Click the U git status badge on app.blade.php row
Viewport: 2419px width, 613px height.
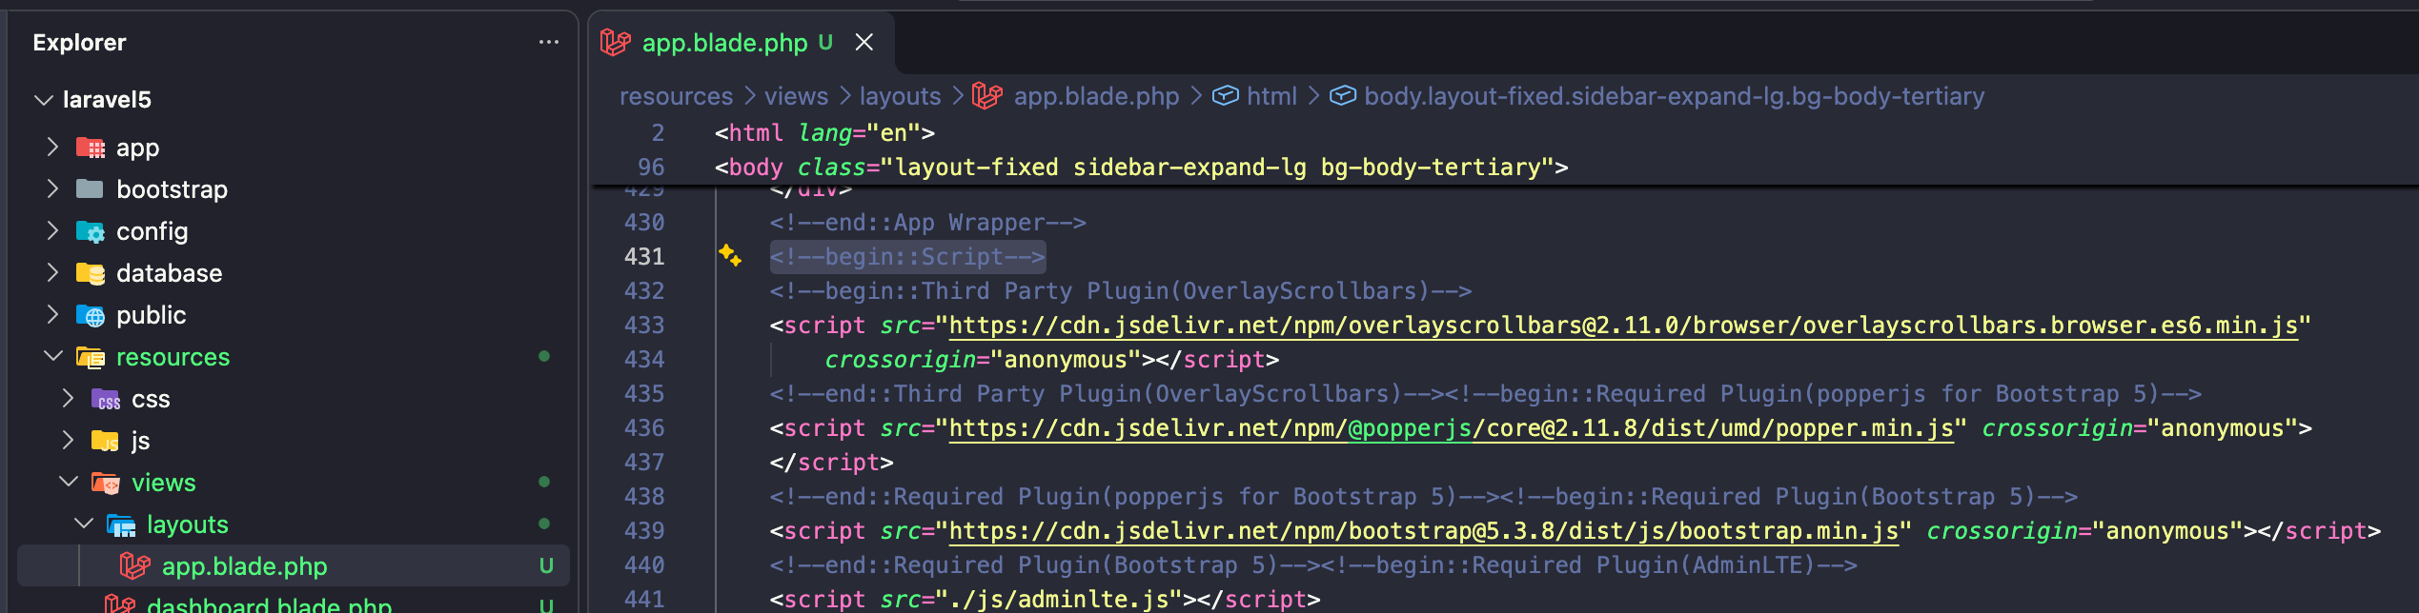(x=546, y=566)
